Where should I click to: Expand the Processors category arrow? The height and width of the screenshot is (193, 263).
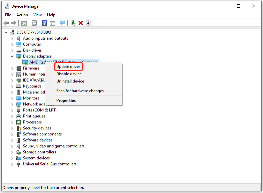pyautogui.click(x=12, y=122)
